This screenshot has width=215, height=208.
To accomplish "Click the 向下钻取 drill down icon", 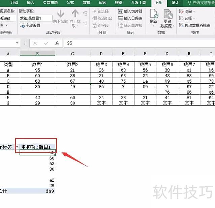I will [60, 14].
